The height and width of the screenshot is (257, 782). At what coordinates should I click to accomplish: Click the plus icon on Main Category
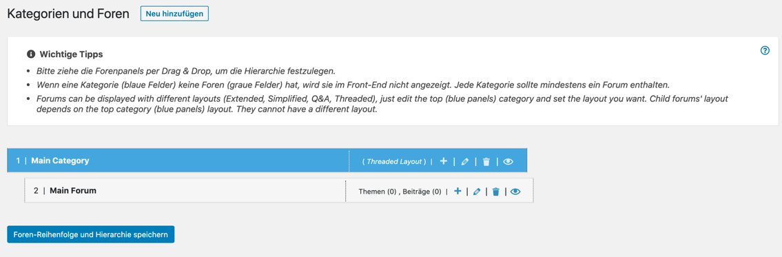[444, 161]
